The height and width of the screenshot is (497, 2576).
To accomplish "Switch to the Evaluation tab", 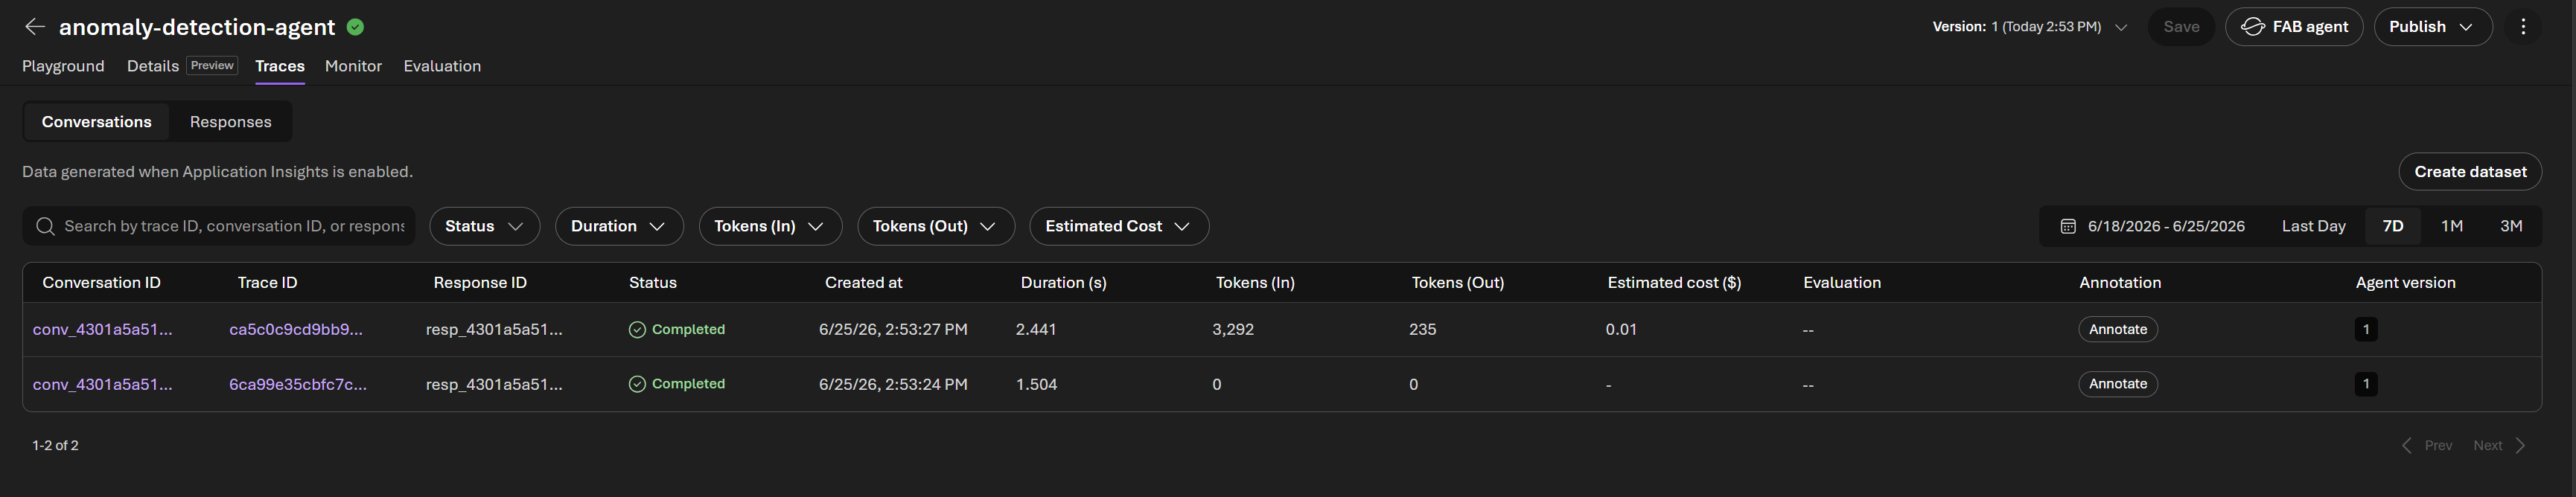I will click(442, 66).
